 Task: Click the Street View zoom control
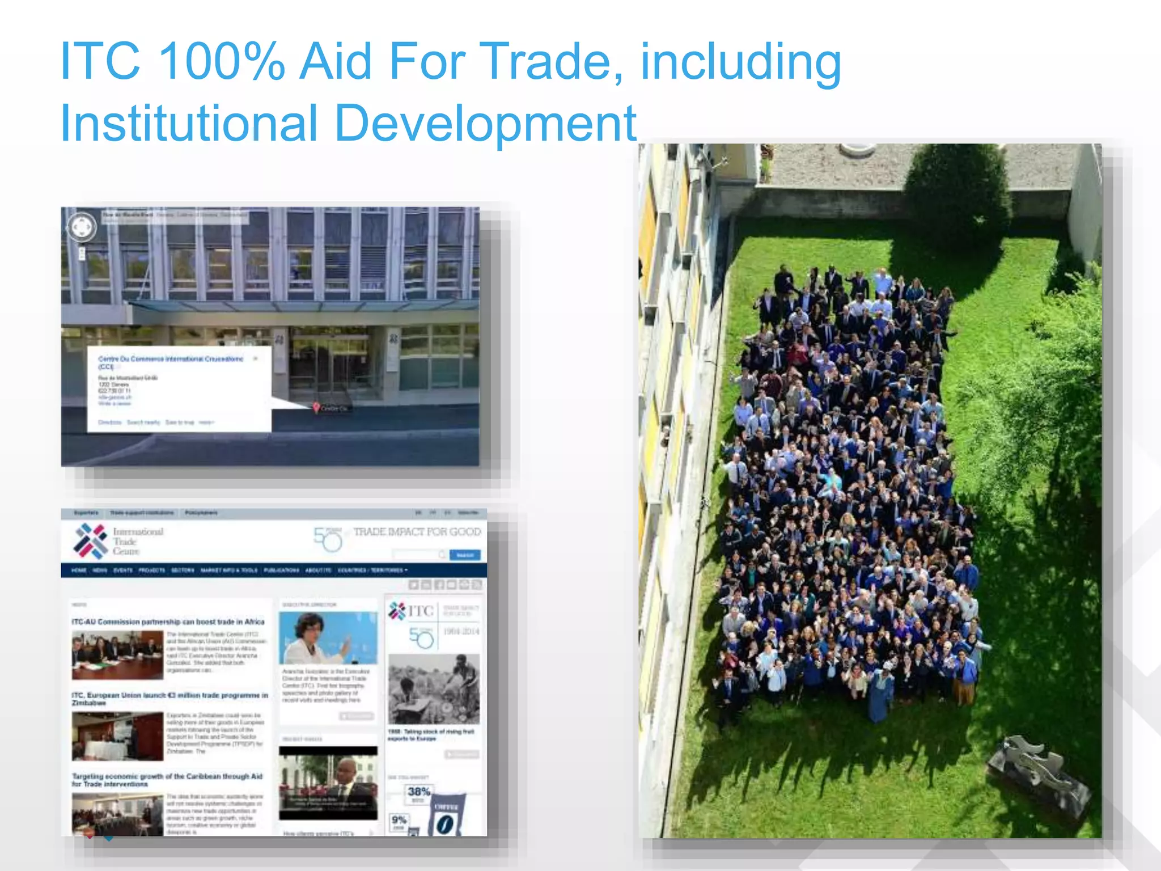pos(82,254)
